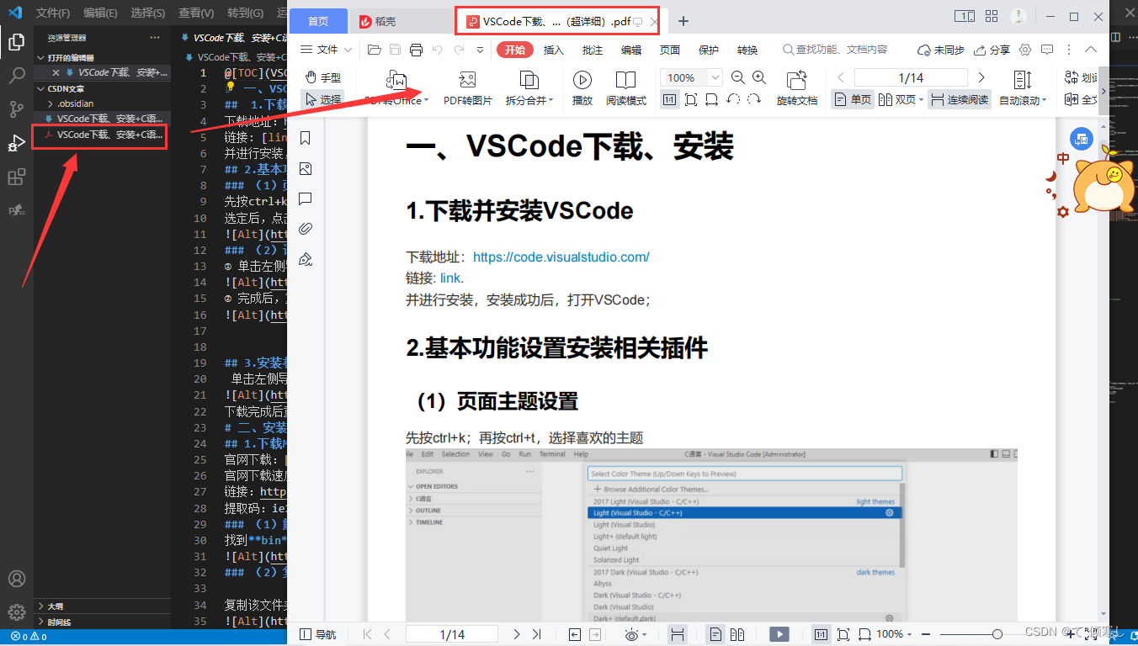Select the Select (选择) tool

(x=322, y=99)
